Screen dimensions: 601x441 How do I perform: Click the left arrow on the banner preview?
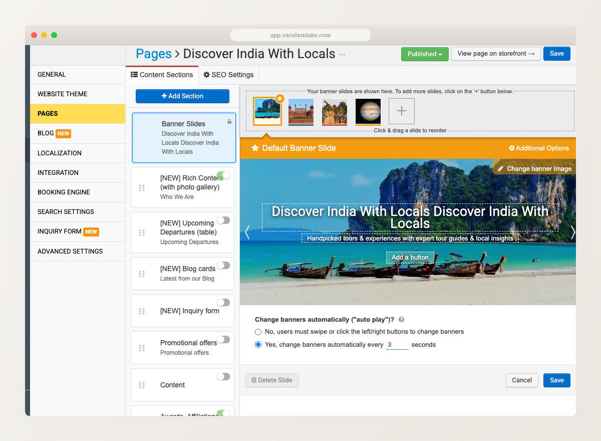pyautogui.click(x=247, y=232)
